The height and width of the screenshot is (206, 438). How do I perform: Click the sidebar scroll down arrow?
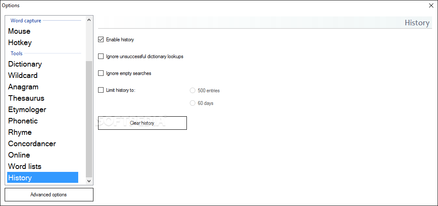tap(89, 181)
